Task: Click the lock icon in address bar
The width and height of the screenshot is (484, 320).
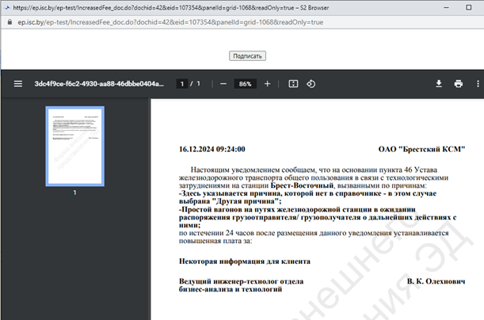Action: 10,22
